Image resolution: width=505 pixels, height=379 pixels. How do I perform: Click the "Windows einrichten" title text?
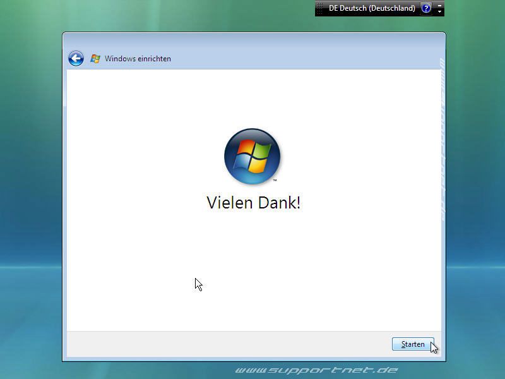(x=138, y=59)
